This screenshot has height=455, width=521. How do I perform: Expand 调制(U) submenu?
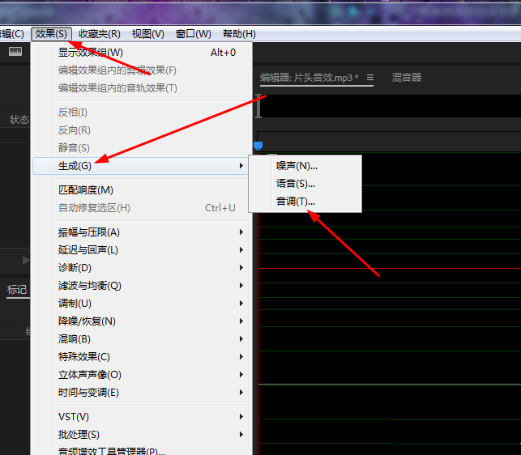pyautogui.click(x=143, y=304)
